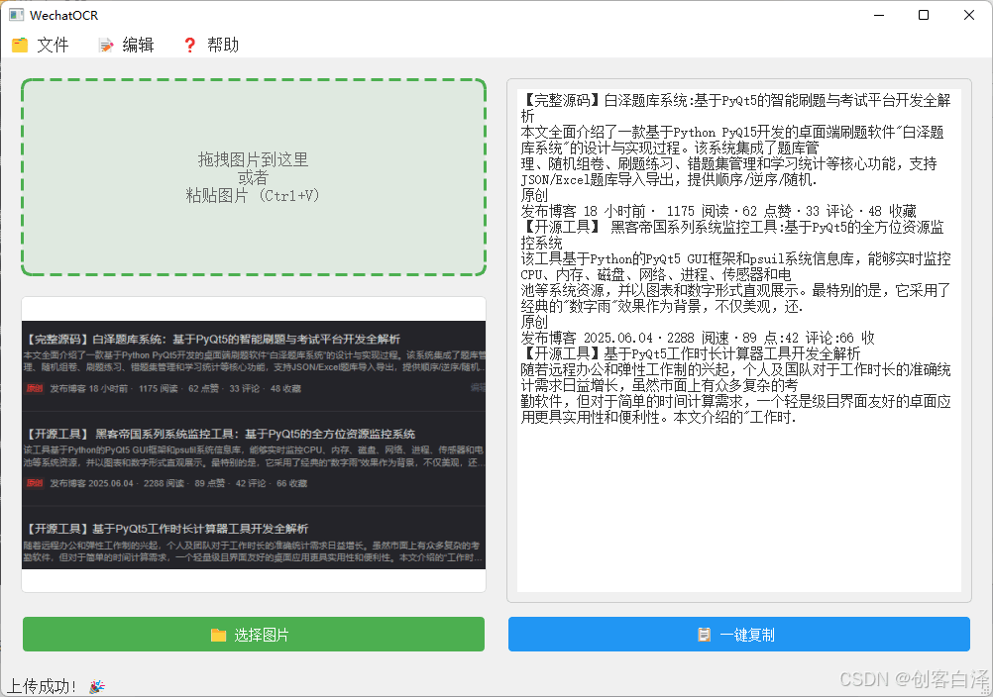Screen dimensions: 993x697
Task: Click the WechatOCR app icon in title bar
Action: [x=17, y=15]
